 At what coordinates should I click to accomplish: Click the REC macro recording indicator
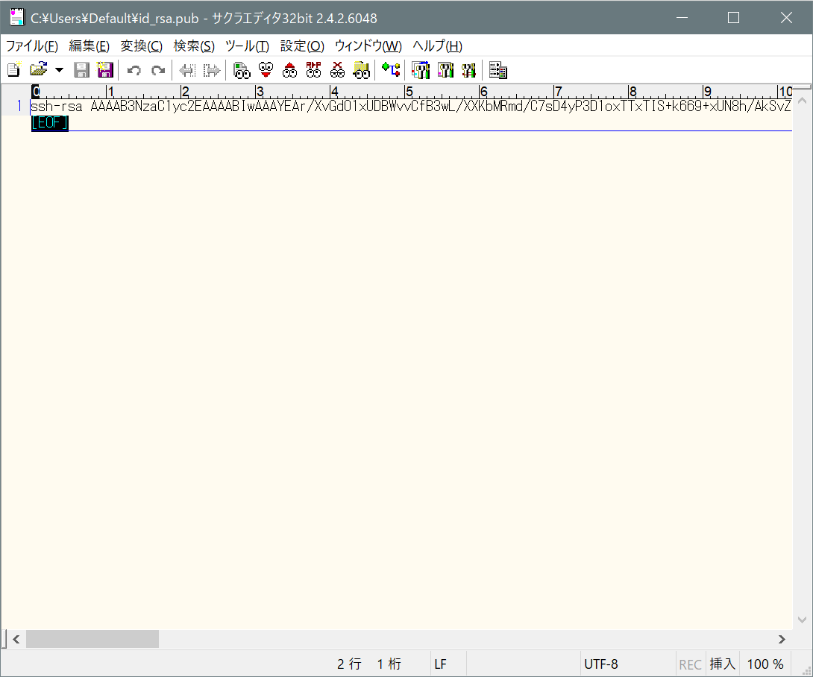pos(690,664)
